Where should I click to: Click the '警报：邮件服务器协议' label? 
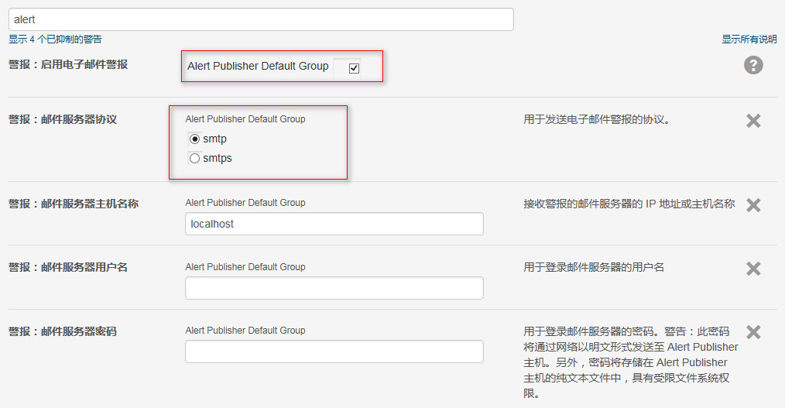(63, 120)
